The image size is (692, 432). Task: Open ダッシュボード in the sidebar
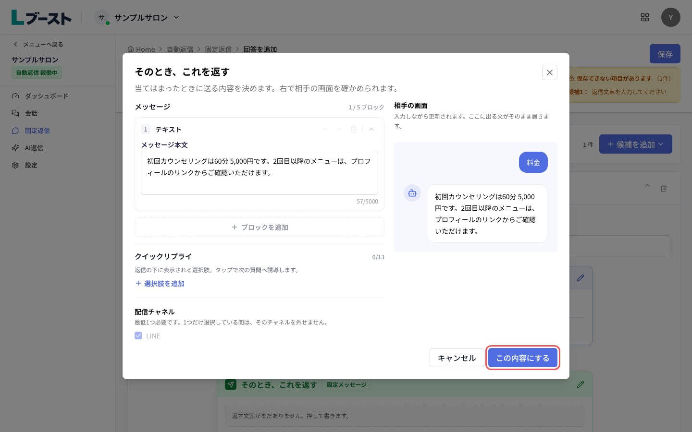coord(46,96)
